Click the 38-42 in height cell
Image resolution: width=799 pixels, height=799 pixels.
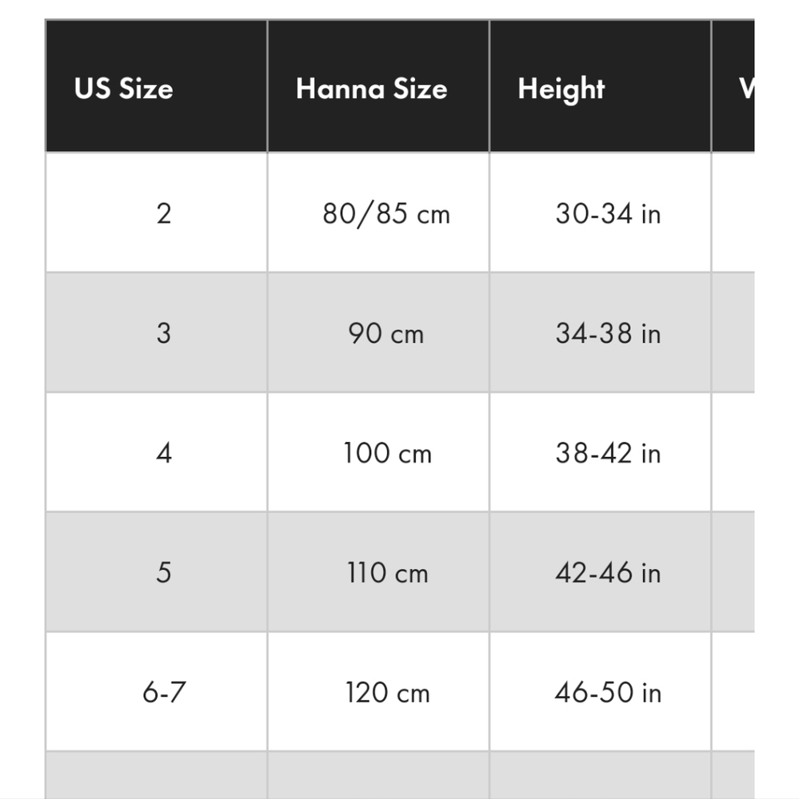600,452
